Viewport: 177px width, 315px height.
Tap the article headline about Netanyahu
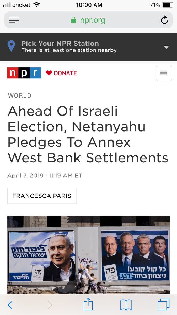88,134
